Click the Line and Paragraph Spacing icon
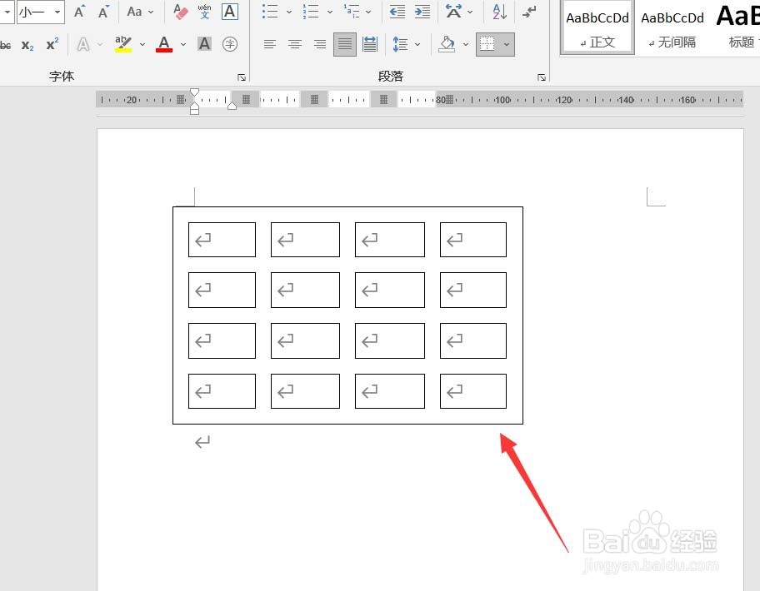The image size is (760, 591). (x=400, y=44)
